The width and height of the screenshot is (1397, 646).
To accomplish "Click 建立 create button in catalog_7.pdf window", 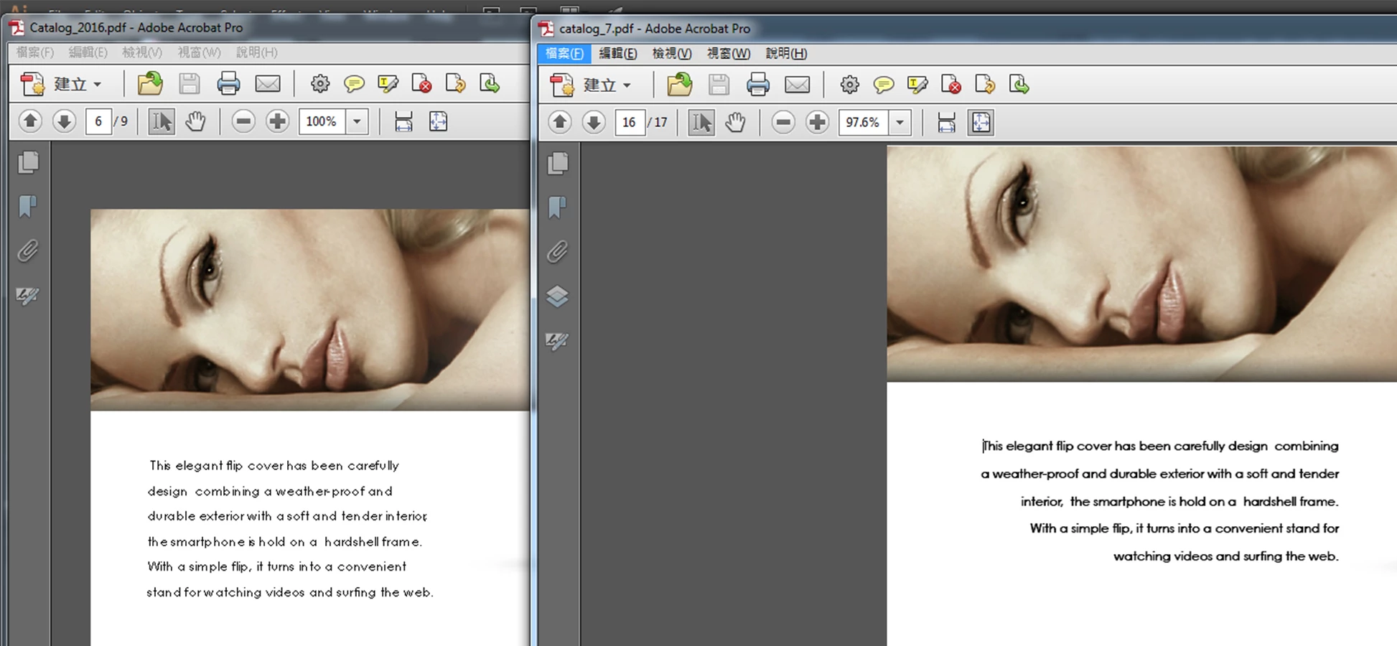I will pyautogui.click(x=591, y=85).
